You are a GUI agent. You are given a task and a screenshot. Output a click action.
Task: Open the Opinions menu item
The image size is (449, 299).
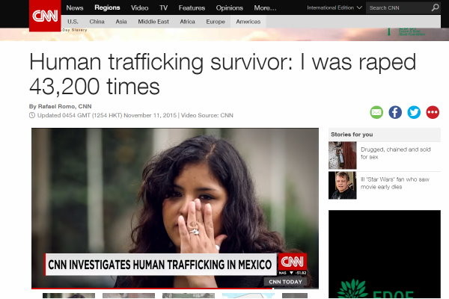point(230,8)
